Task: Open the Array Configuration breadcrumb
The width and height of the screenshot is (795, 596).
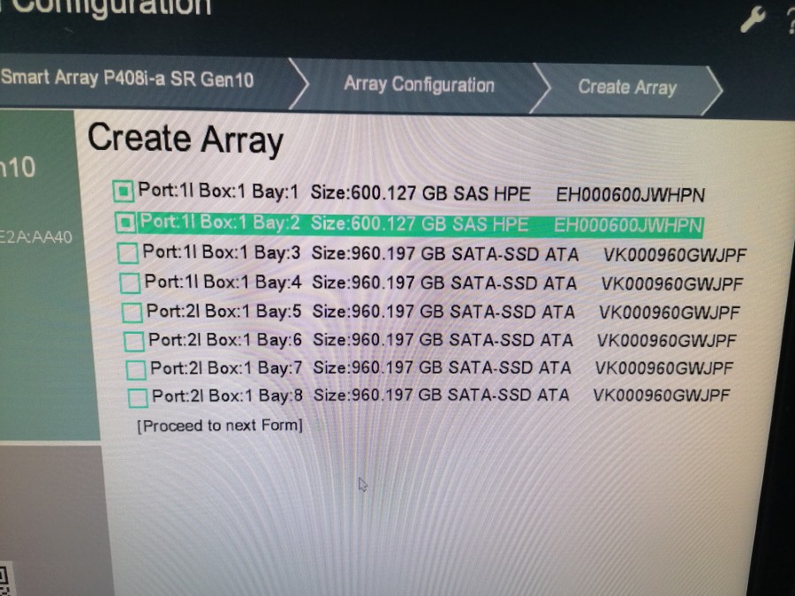Action: [419, 84]
